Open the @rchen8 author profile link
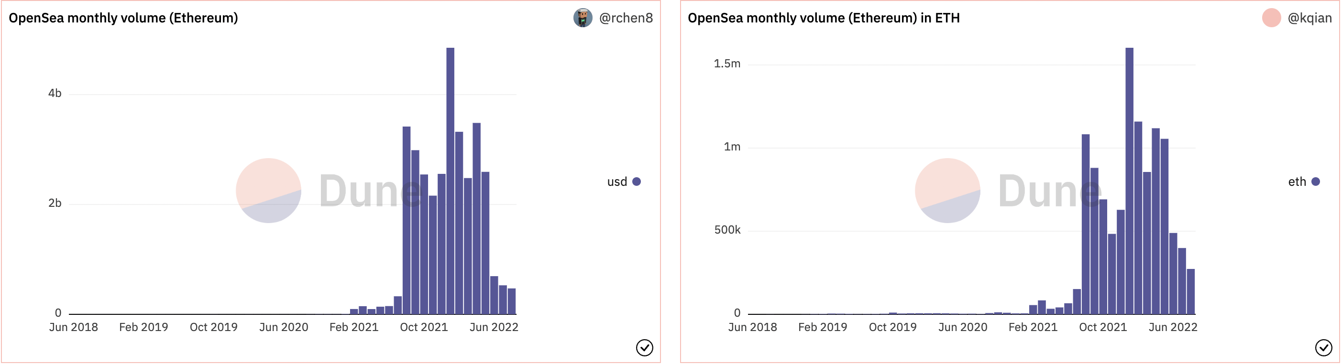 coord(626,18)
